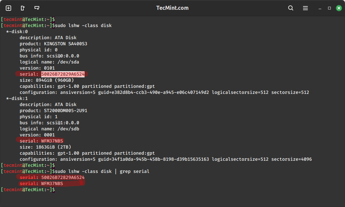
Task: Open a new terminal session
Action: pos(8,8)
